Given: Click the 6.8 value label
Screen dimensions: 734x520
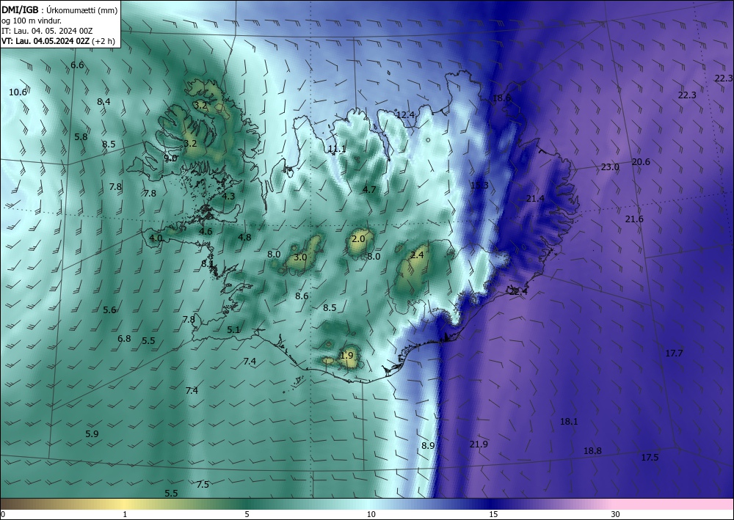Looking at the screenshot, I should point(124,339).
